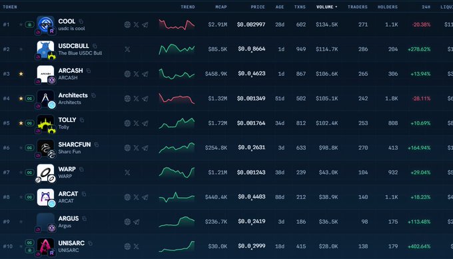Sort by TXNS column header
The width and height of the screenshot is (453, 259).
[300, 7]
